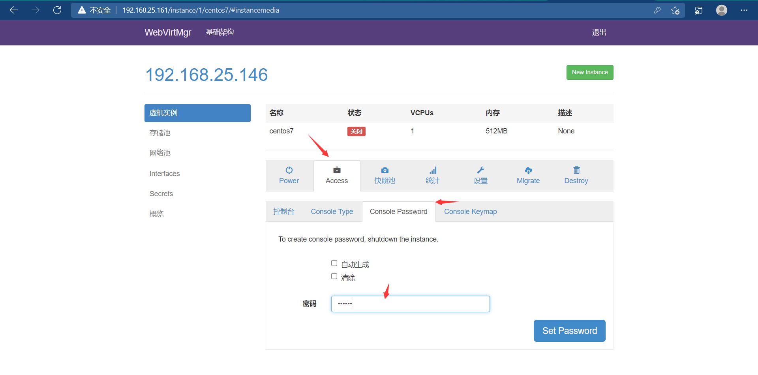Select 虚机实例 in the sidebar
758x375 pixels.
197,113
